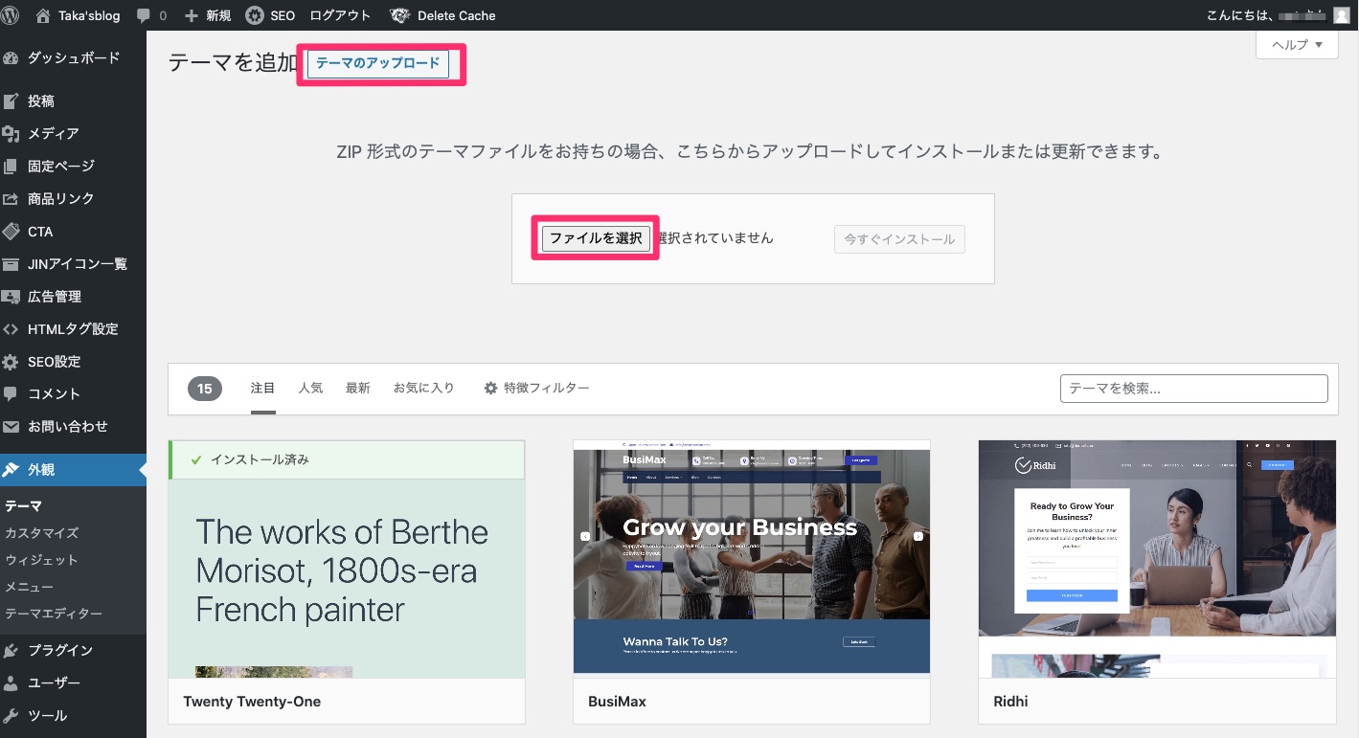
Task: Click the ツール wrench icon
Action: [11, 715]
